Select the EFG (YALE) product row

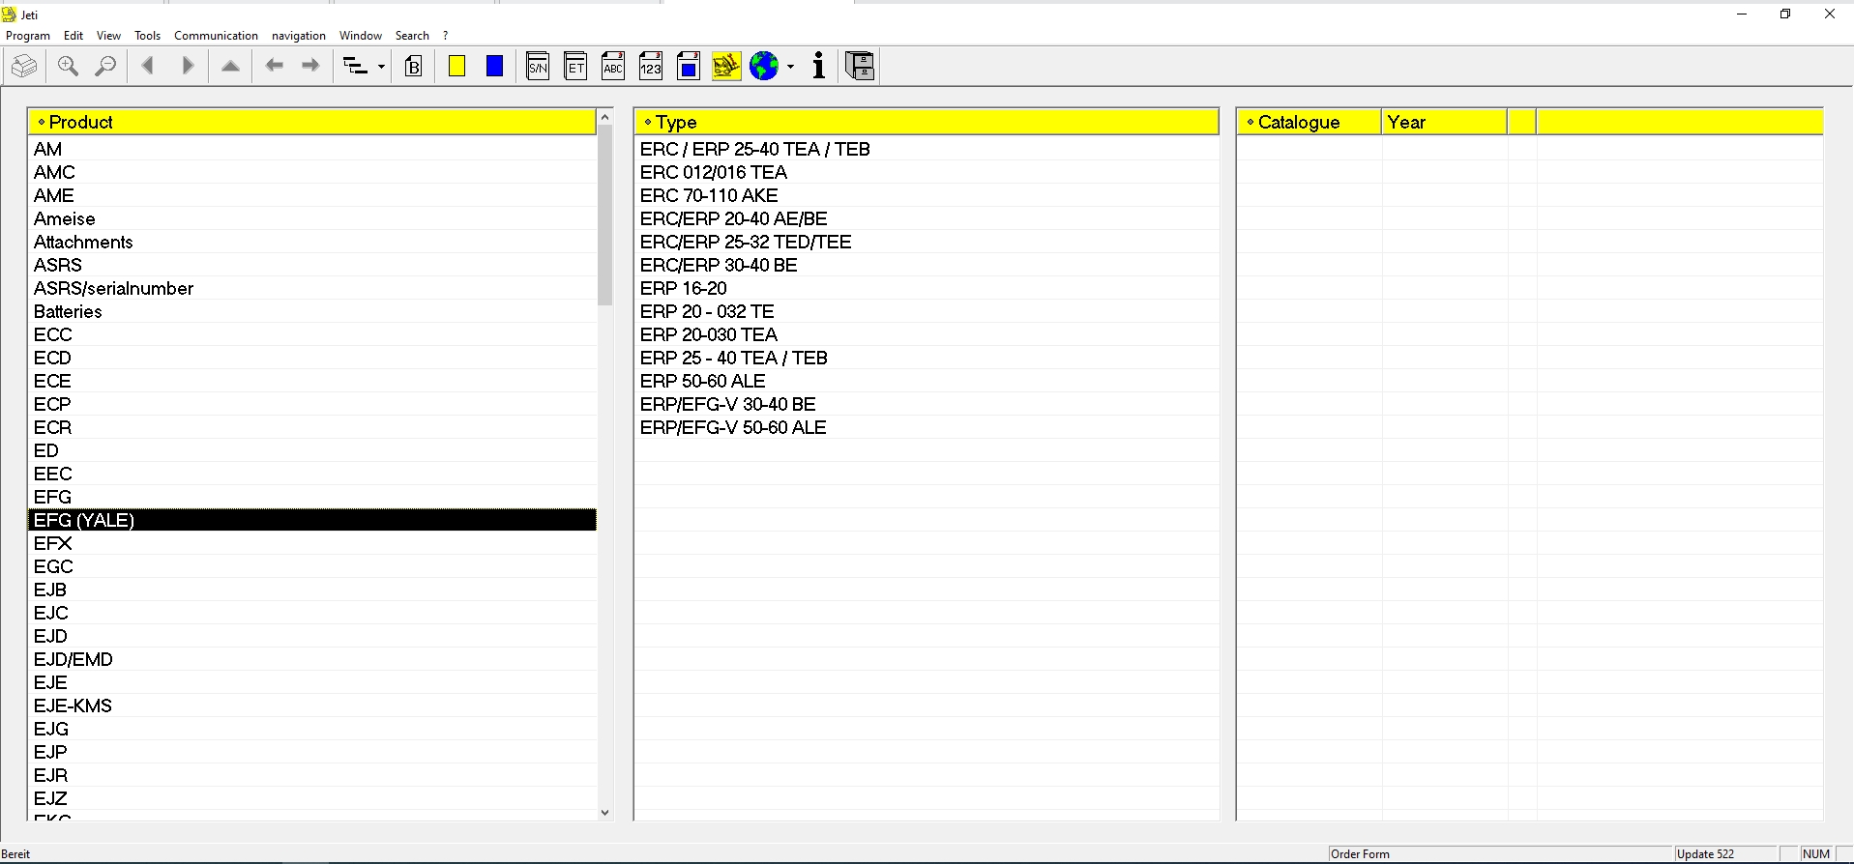click(x=312, y=520)
